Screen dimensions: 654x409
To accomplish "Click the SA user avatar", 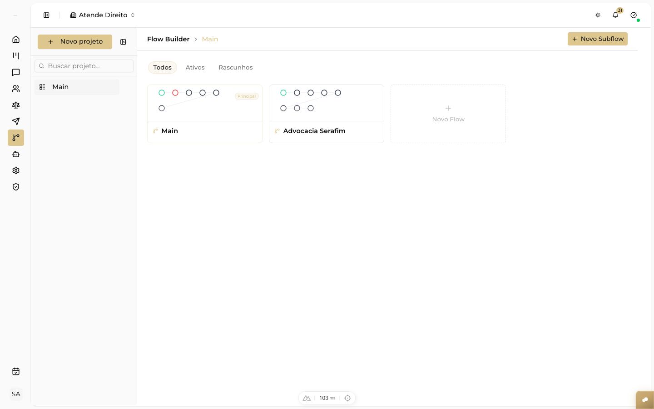I will [x=16, y=394].
